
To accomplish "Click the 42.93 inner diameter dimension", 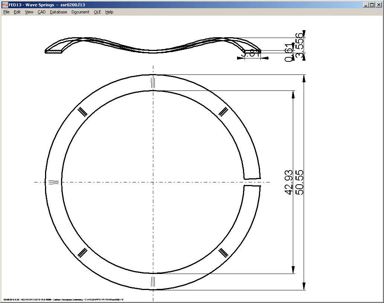I will click(x=289, y=182).
